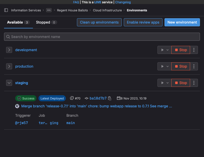204x157 pixels.
Task: Open deploy actions dropdown for staging
Action: [164, 83]
